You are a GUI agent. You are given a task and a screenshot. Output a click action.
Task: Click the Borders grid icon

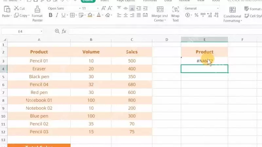click(x=72, y=15)
